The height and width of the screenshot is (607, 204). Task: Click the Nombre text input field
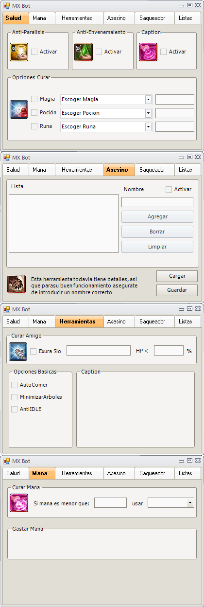pos(157,202)
